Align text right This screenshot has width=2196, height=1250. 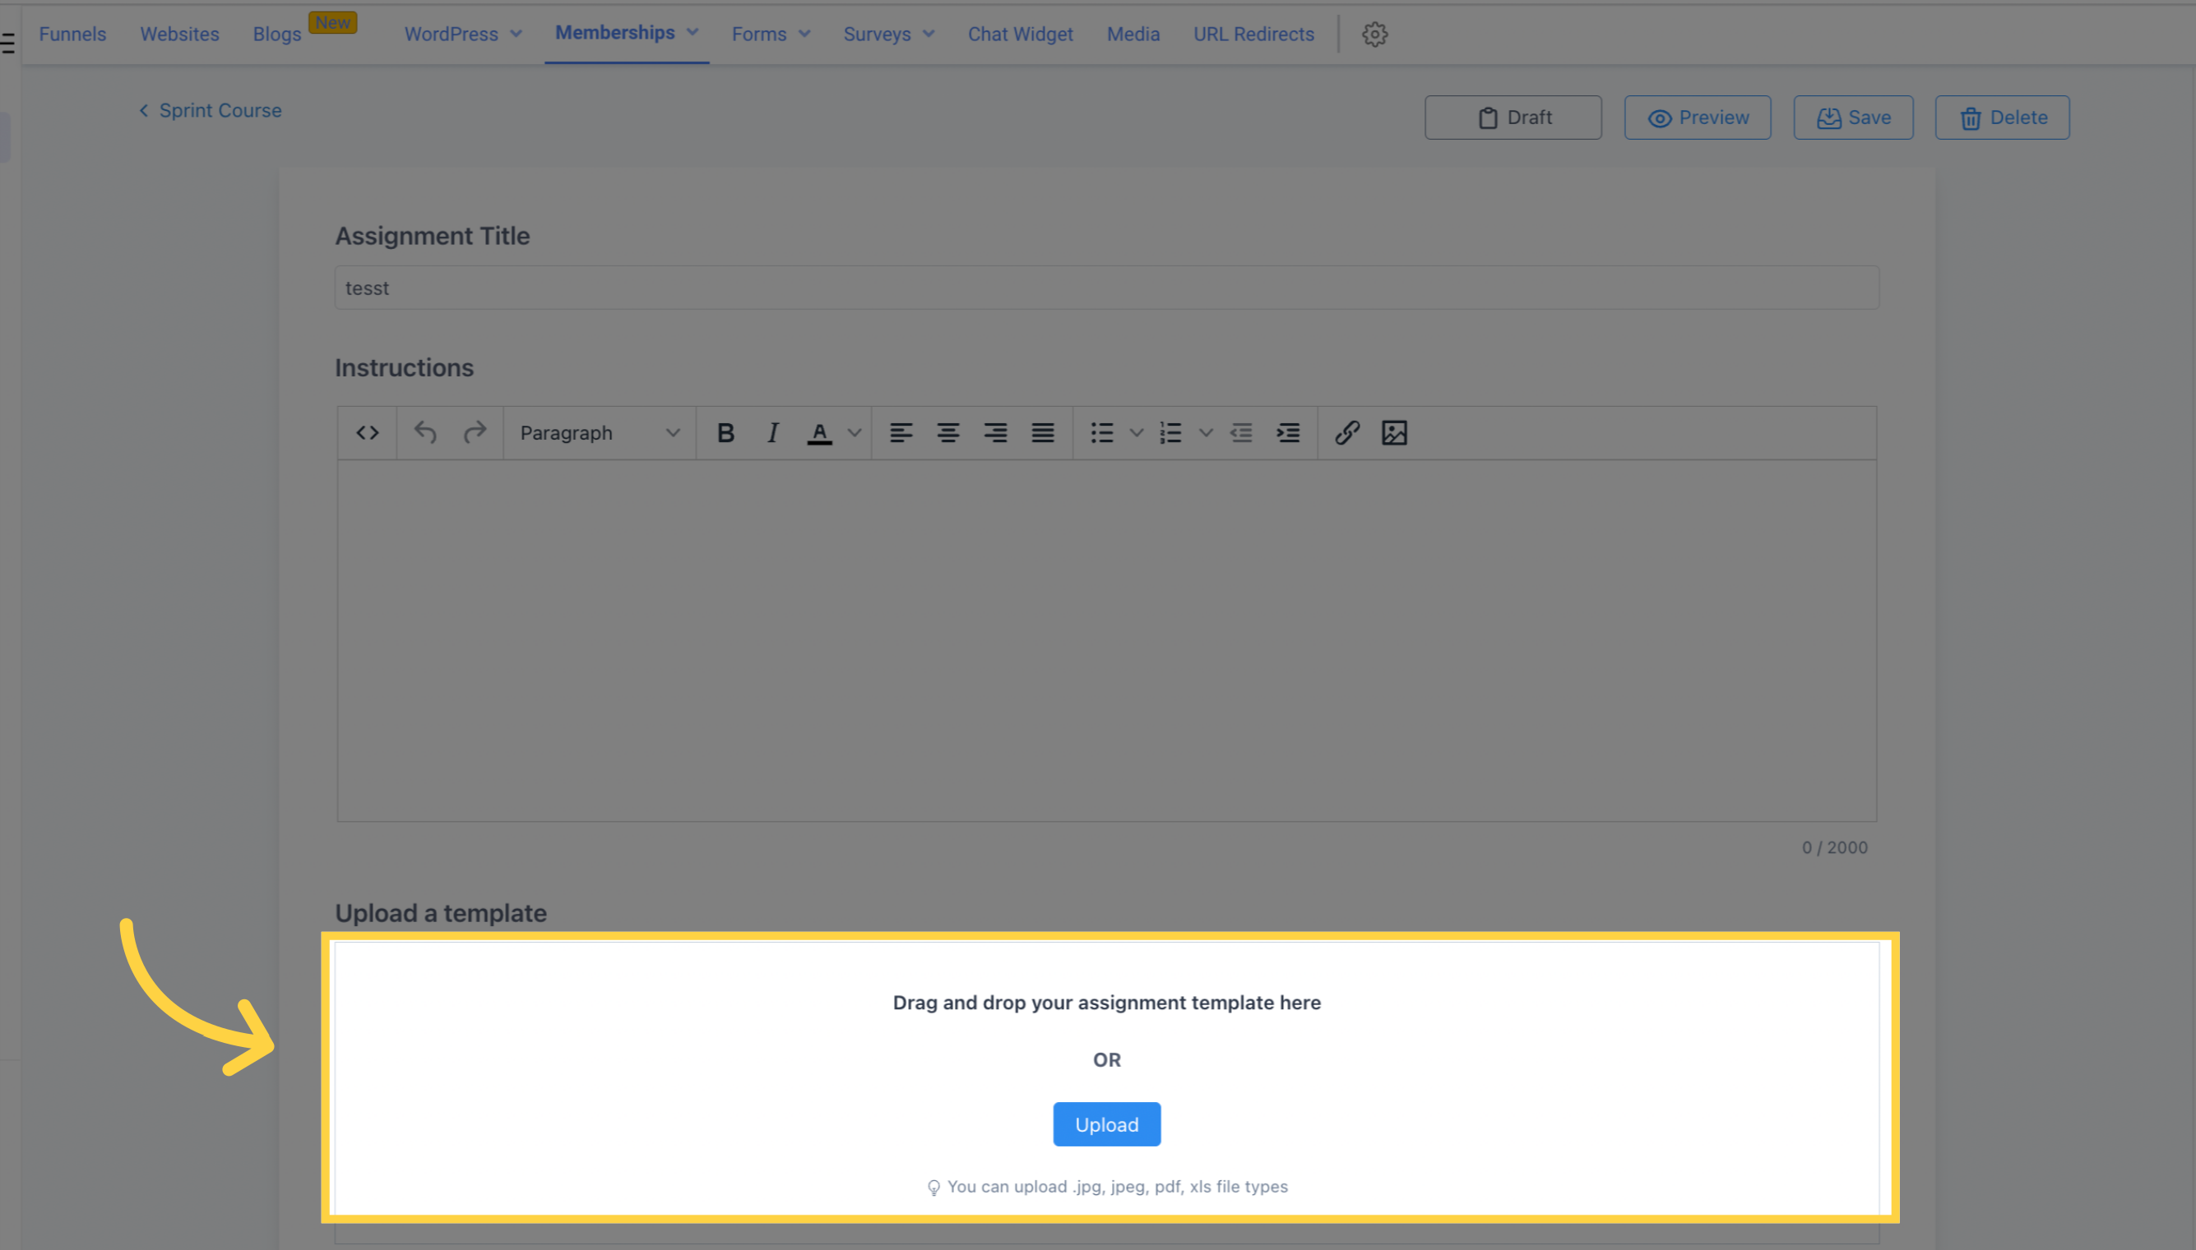995,432
